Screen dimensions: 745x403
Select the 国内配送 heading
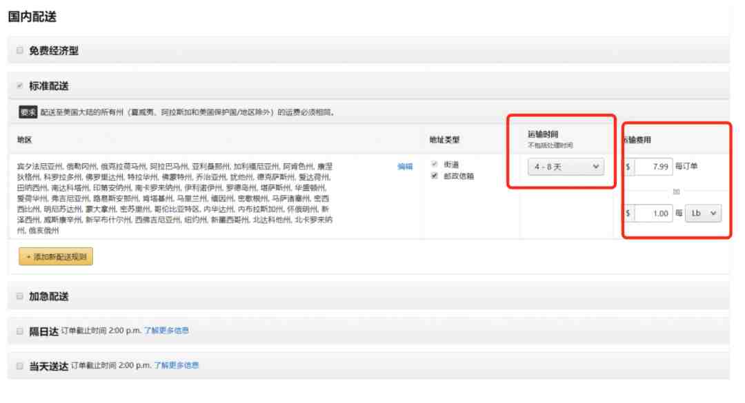coord(32,17)
